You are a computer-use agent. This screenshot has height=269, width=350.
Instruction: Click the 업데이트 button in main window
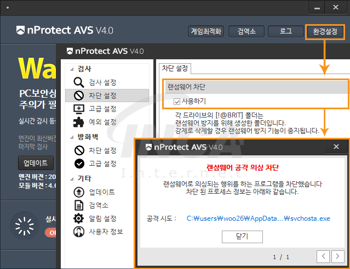(36, 163)
